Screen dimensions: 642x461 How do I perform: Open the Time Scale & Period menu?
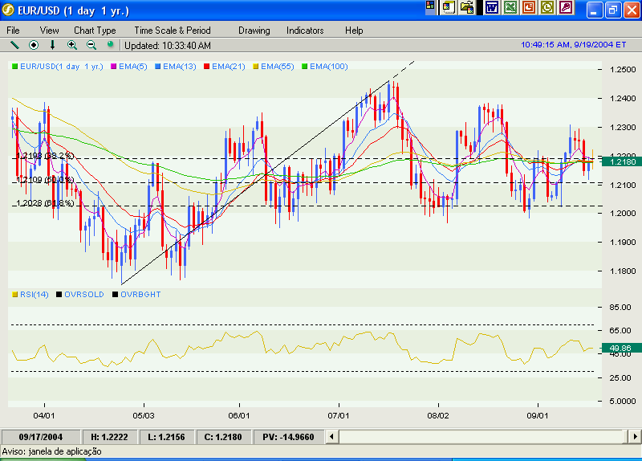[x=173, y=31]
